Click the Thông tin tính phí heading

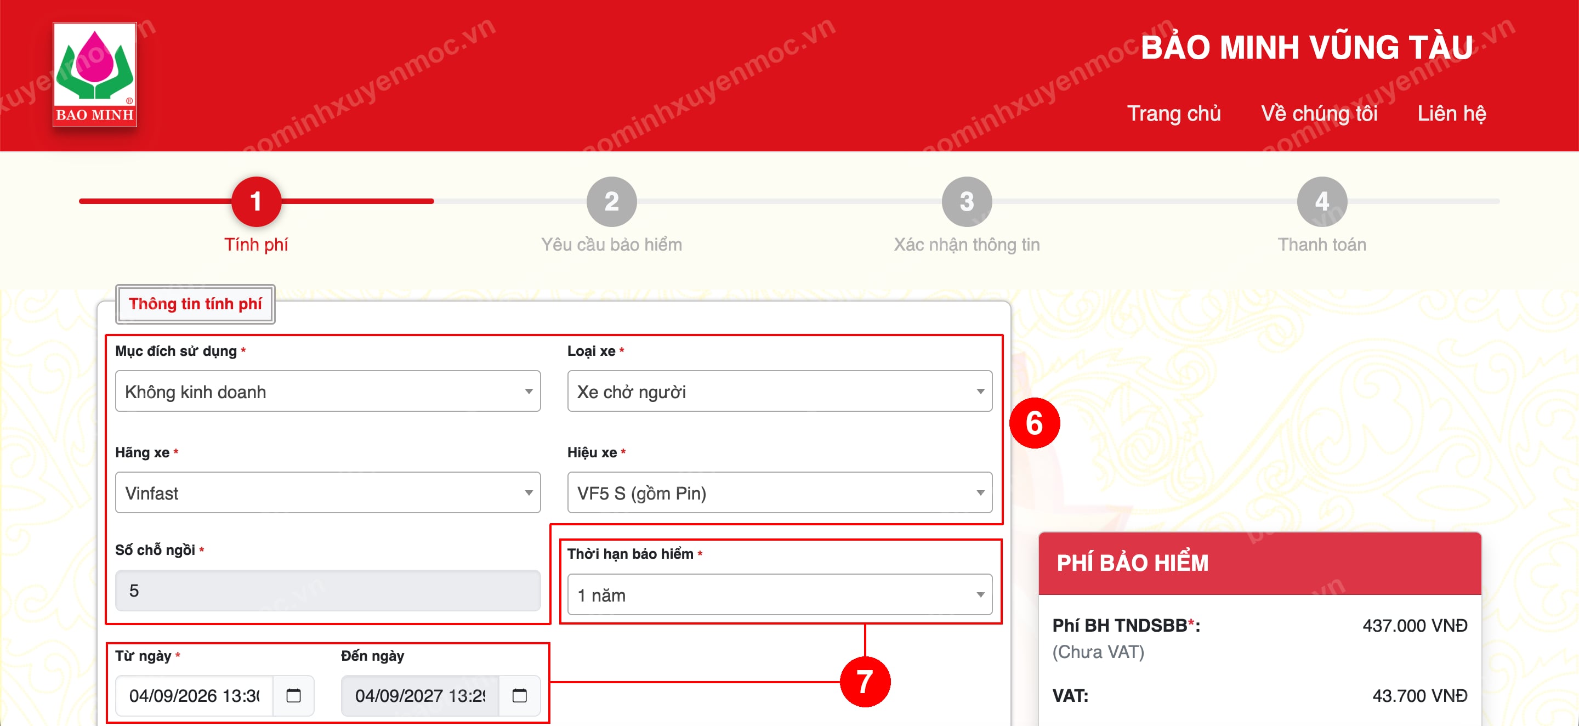coord(196,304)
